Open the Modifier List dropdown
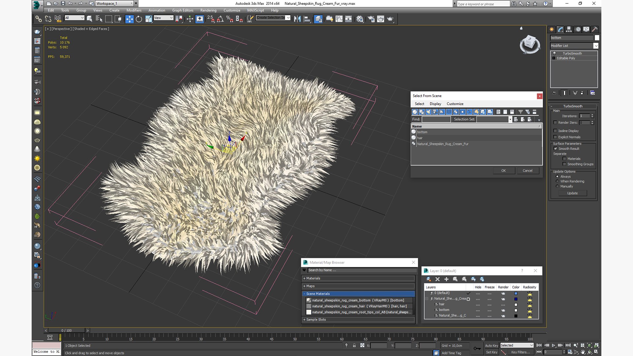The height and width of the screenshot is (356, 633). pos(596,46)
